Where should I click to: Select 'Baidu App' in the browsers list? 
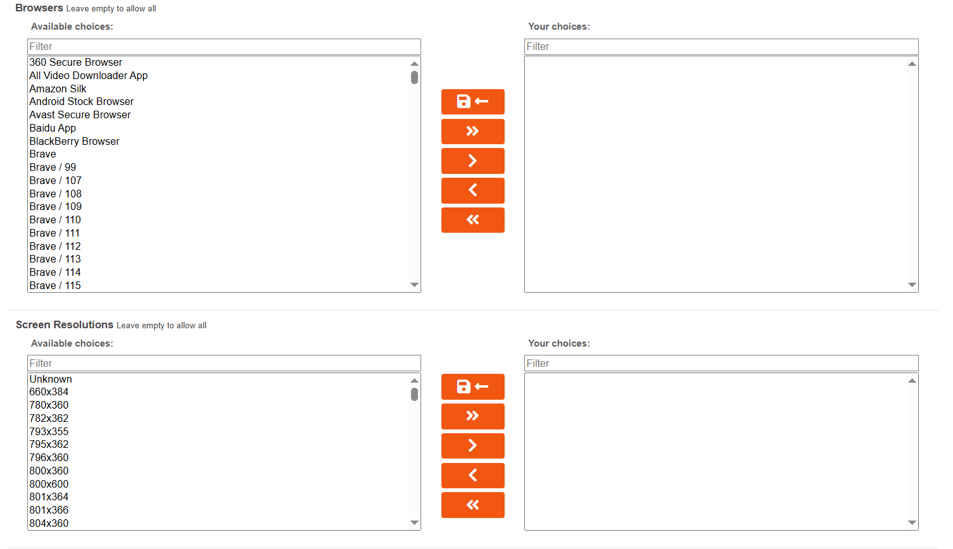point(219,128)
